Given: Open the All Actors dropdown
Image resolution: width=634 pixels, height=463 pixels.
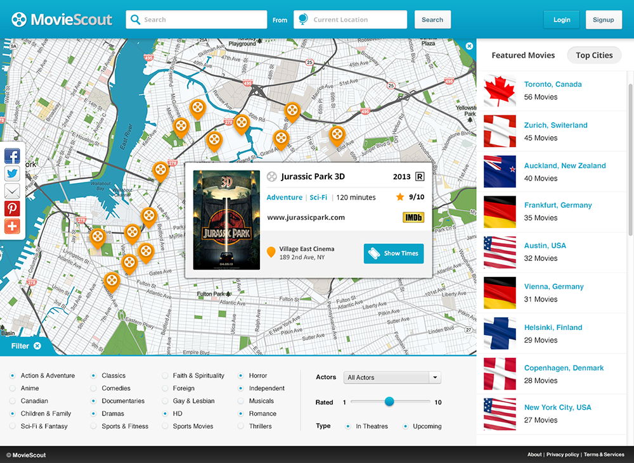Looking at the screenshot, I should pos(392,377).
